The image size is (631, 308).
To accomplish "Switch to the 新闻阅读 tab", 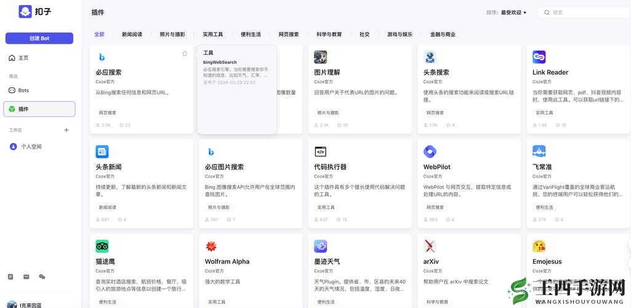I will tap(132, 34).
